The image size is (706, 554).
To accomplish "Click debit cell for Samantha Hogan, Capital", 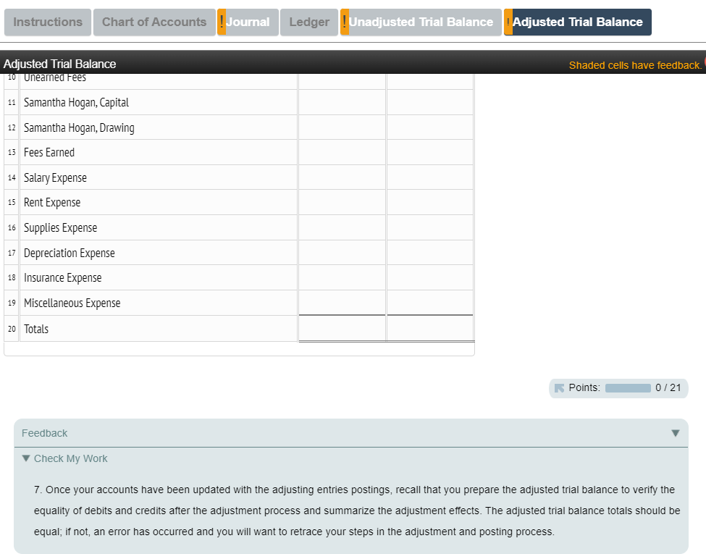I will tap(343, 102).
